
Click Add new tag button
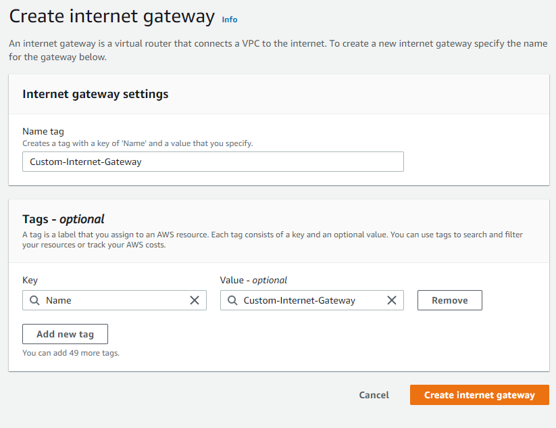coord(65,334)
